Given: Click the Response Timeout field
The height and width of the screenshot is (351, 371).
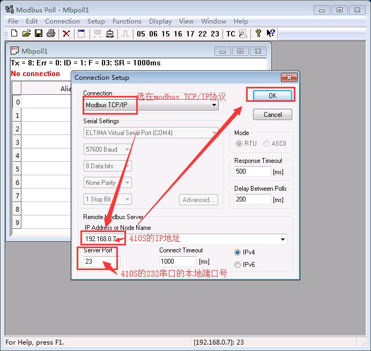Looking at the screenshot, I should click(253, 172).
